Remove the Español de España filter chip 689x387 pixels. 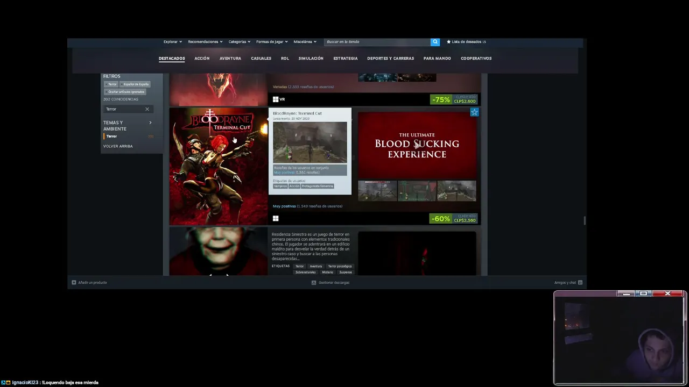pos(135,84)
